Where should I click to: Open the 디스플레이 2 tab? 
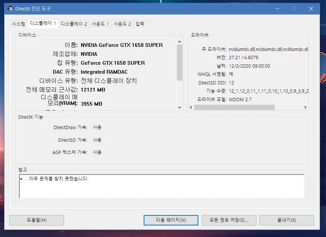73,23
